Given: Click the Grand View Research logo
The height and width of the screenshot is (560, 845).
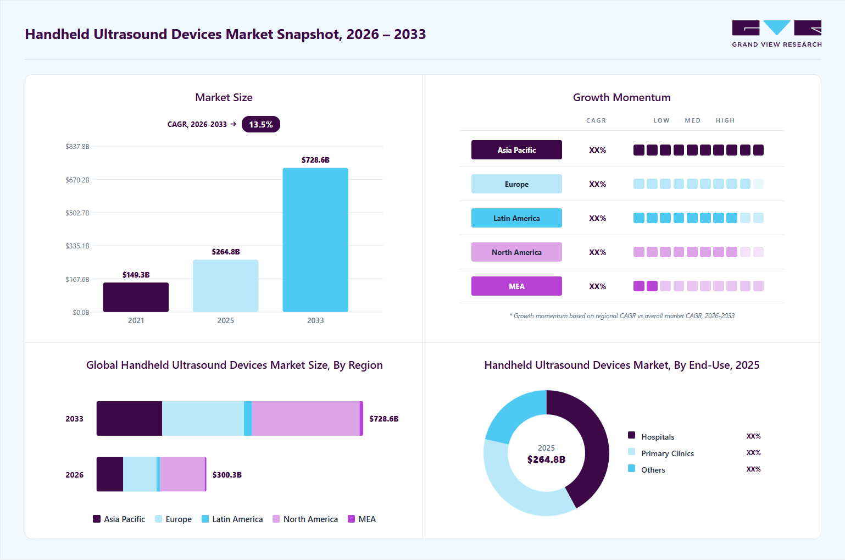Looking at the screenshot, I should [x=777, y=34].
